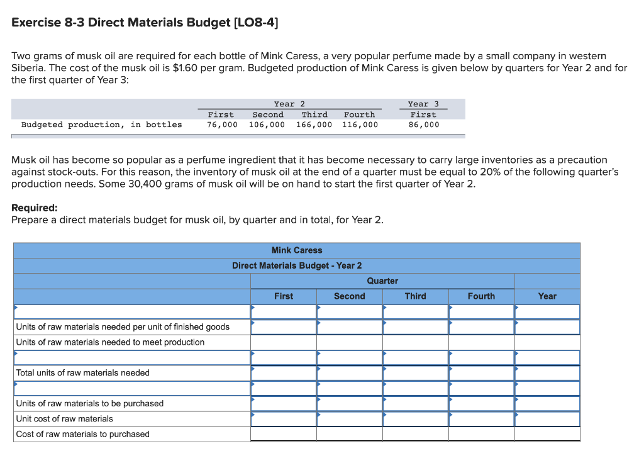Open the Third quarter dropdown in the top blank row
The width and height of the screenshot is (644, 451).
(386, 311)
